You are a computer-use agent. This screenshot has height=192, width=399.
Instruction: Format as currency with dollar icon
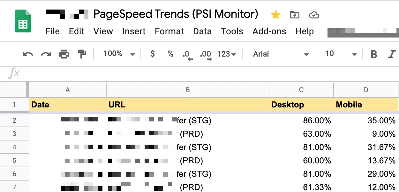click(x=153, y=54)
